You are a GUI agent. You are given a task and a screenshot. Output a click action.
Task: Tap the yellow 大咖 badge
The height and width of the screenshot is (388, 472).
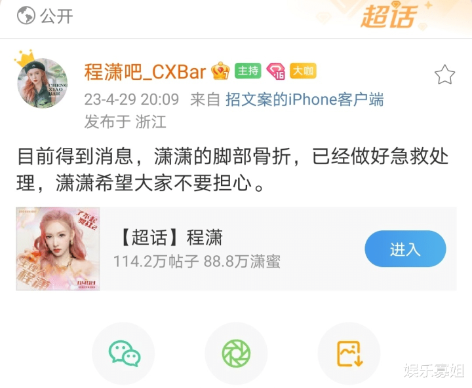pyautogui.click(x=303, y=71)
